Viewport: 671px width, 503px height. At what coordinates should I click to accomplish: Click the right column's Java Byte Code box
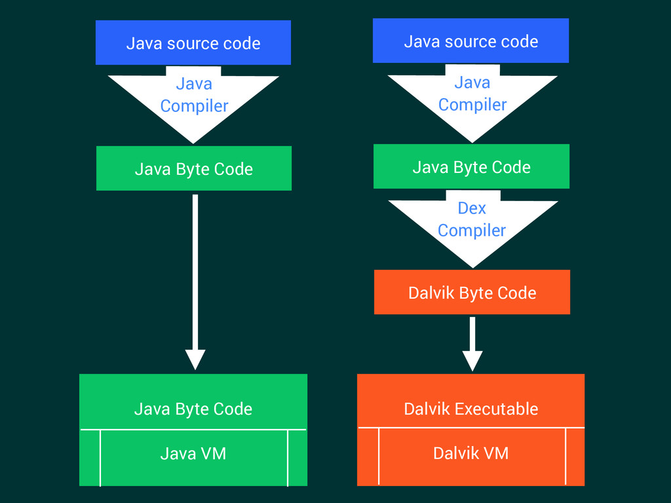(x=472, y=166)
